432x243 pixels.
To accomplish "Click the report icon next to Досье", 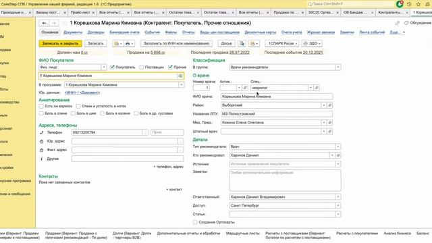I will [x=242, y=43].
